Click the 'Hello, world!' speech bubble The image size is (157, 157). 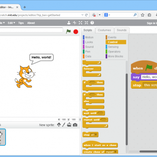(42, 57)
